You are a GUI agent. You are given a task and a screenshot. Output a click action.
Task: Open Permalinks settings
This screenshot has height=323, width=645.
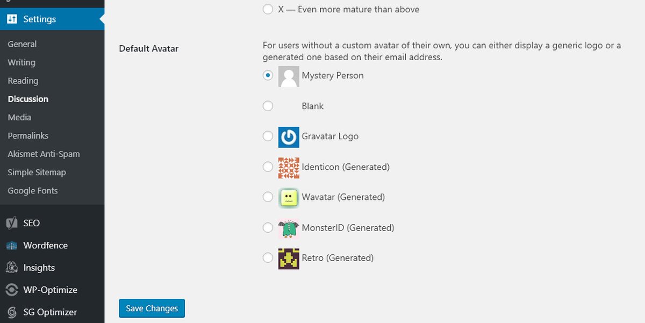28,135
